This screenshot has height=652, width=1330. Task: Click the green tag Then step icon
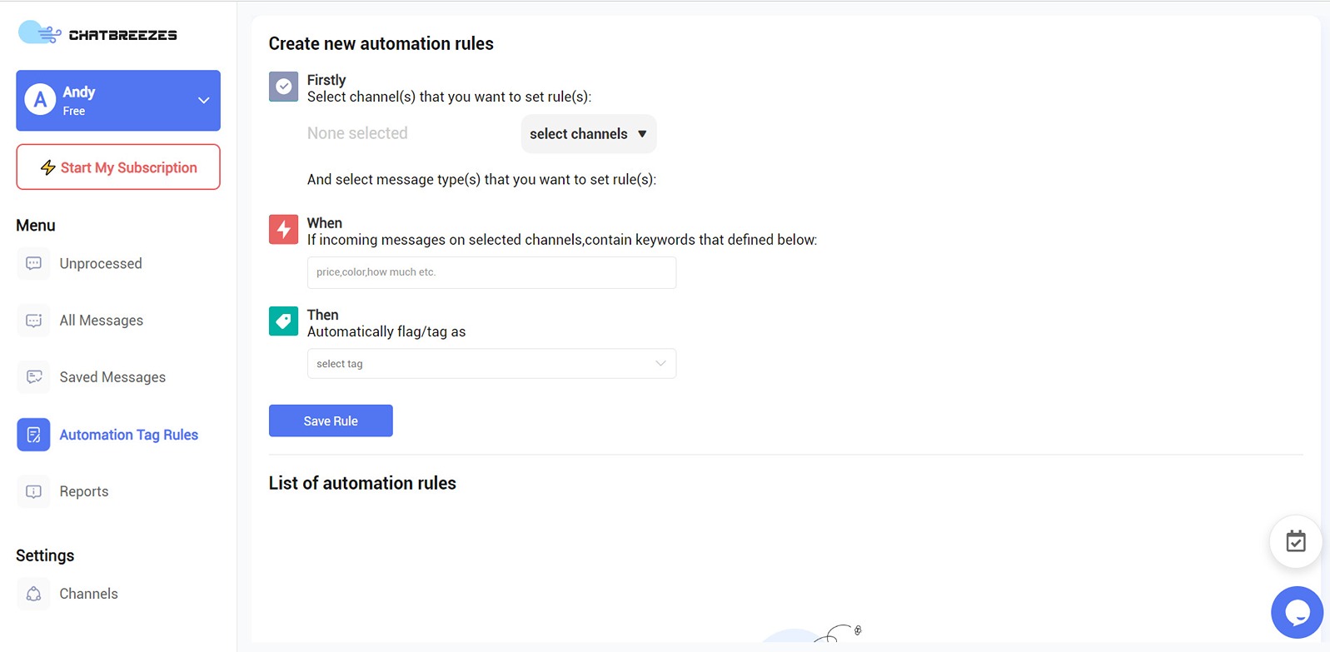point(283,321)
